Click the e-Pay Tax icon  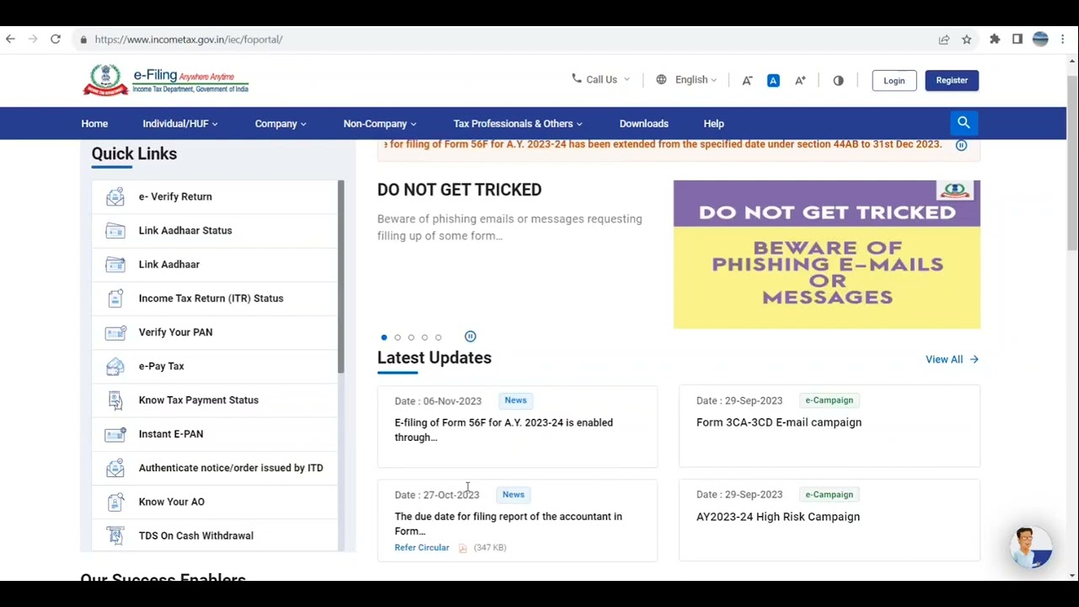[x=115, y=366]
